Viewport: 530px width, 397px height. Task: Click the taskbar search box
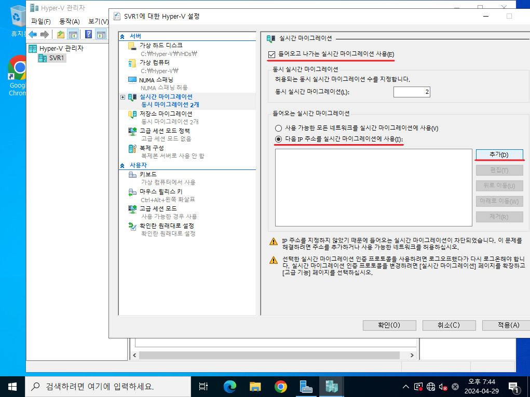pos(108,387)
